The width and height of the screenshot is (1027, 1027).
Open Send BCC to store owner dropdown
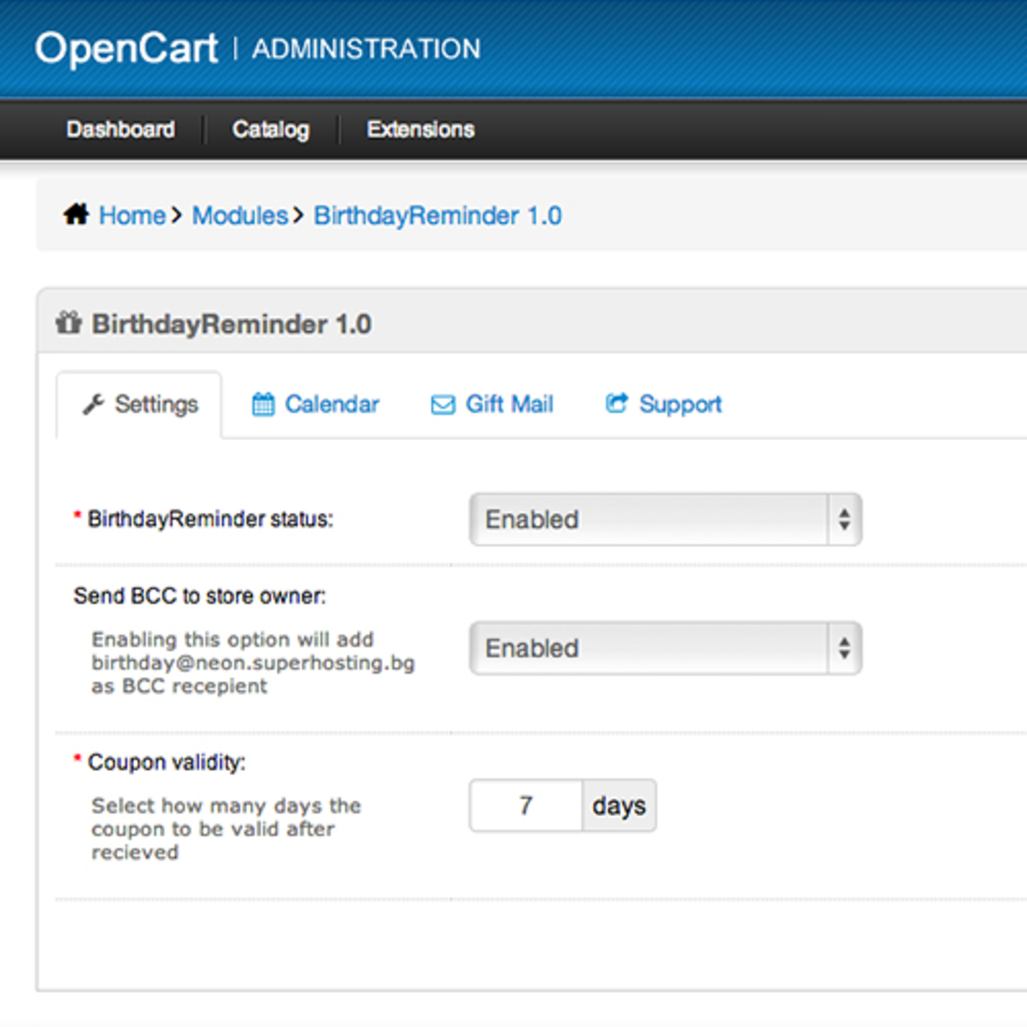(x=665, y=649)
